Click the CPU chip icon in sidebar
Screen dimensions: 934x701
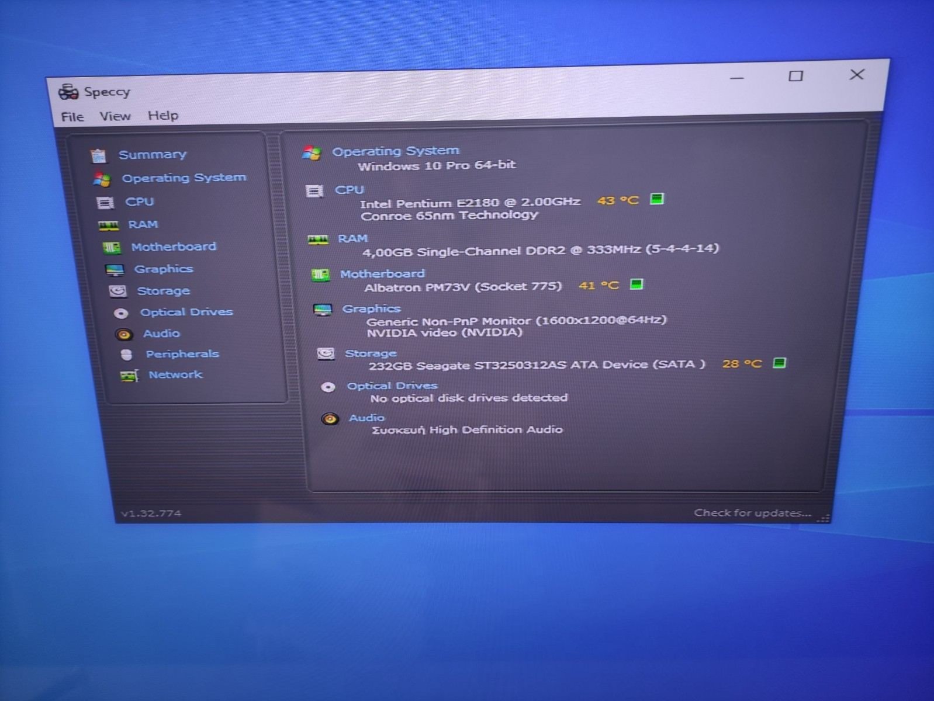coord(105,203)
